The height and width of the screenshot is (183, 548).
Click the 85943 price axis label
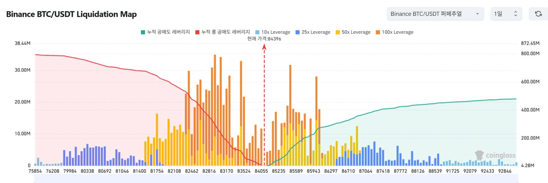tap(313, 171)
